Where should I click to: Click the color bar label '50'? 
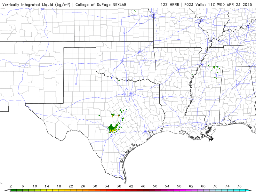point(155,186)
